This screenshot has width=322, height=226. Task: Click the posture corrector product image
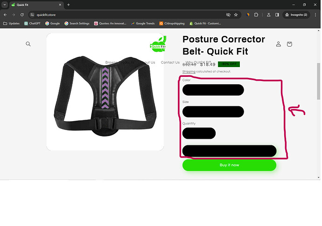click(105, 92)
